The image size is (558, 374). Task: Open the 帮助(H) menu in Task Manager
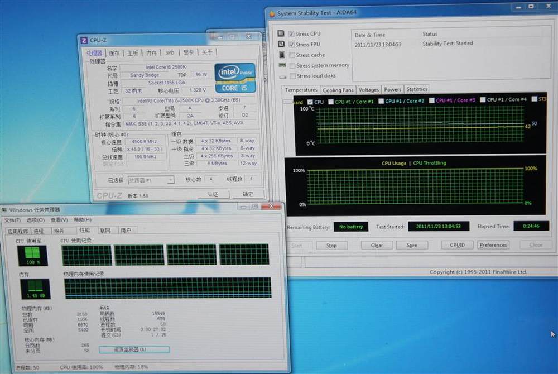tap(83, 219)
